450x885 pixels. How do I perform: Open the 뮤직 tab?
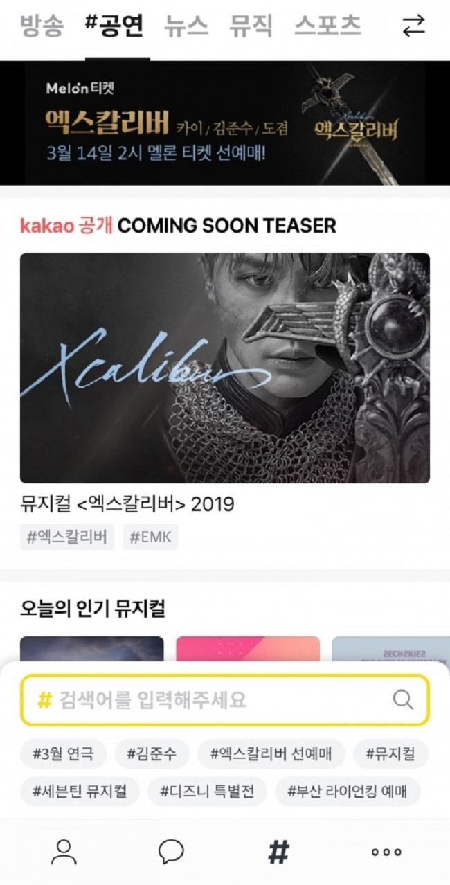click(251, 26)
